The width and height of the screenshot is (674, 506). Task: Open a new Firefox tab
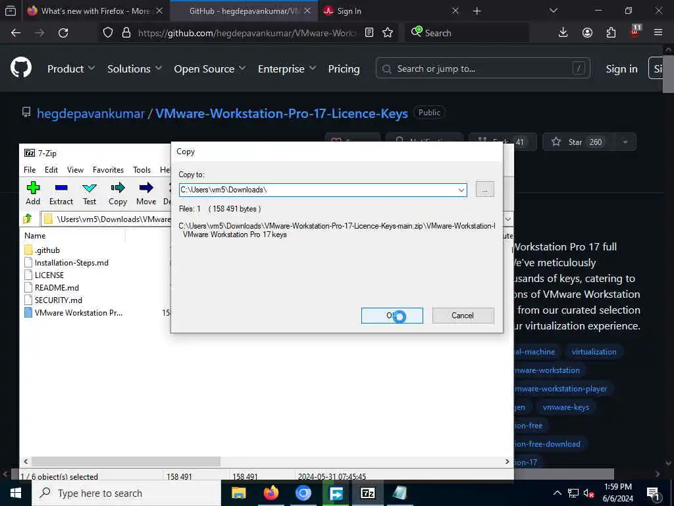tap(477, 11)
